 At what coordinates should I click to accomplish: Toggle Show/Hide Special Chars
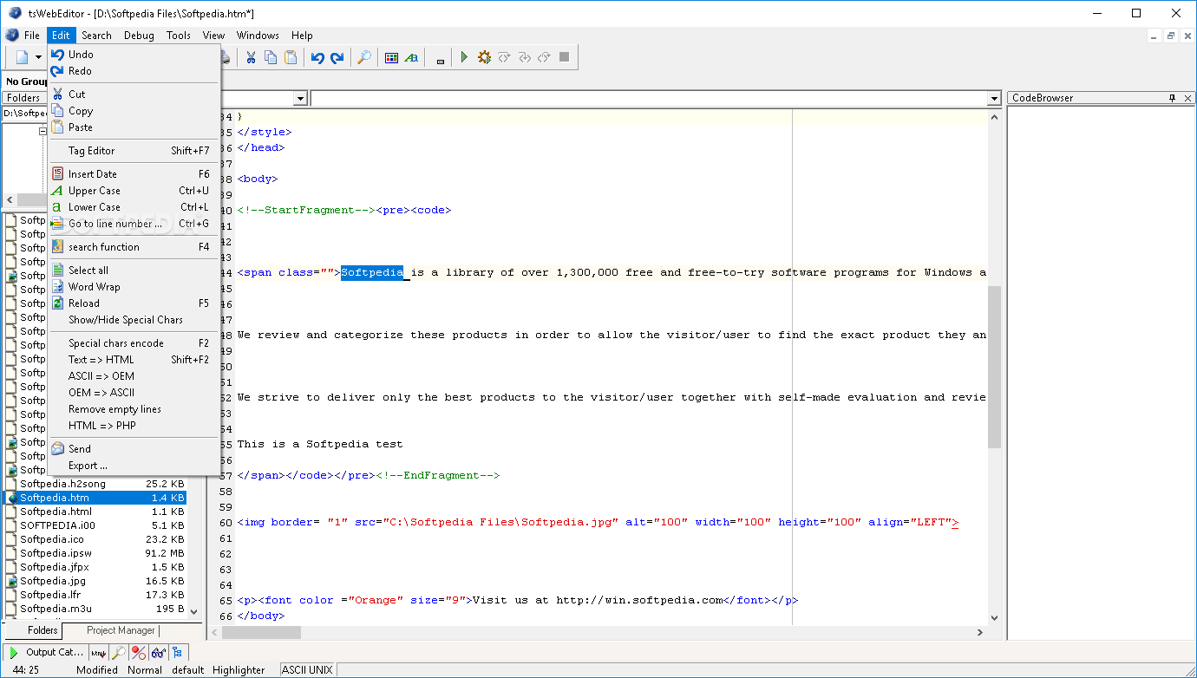[x=134, y=320]
